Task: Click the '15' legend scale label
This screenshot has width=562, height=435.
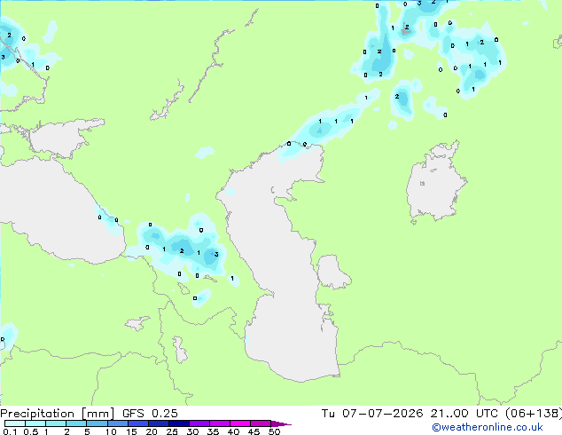Action: 131,431
